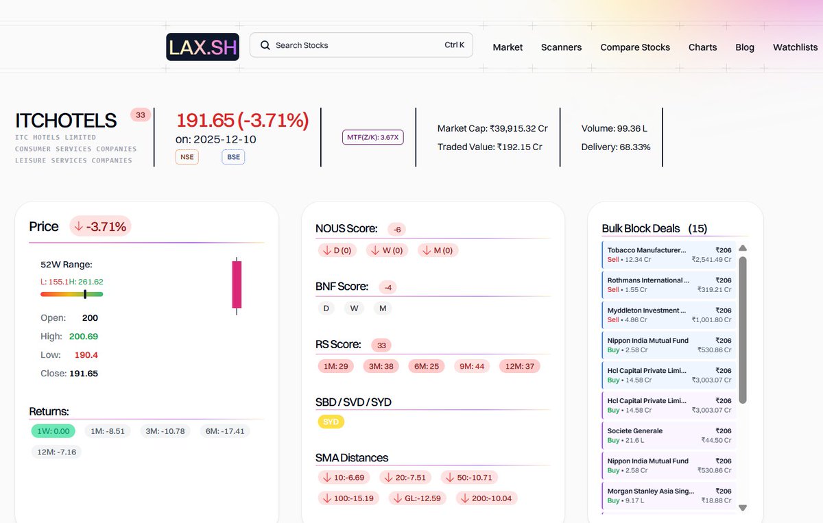Open the Morgan Stanley Asia Sing buy deal
The image size is (823, 523).
(669, 496)
